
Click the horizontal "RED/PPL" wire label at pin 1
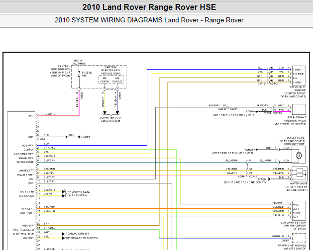click(49, 114)
